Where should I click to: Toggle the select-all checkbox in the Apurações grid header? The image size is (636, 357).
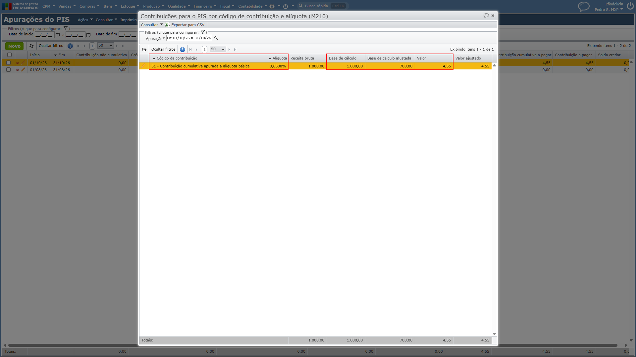coord(9,55)
